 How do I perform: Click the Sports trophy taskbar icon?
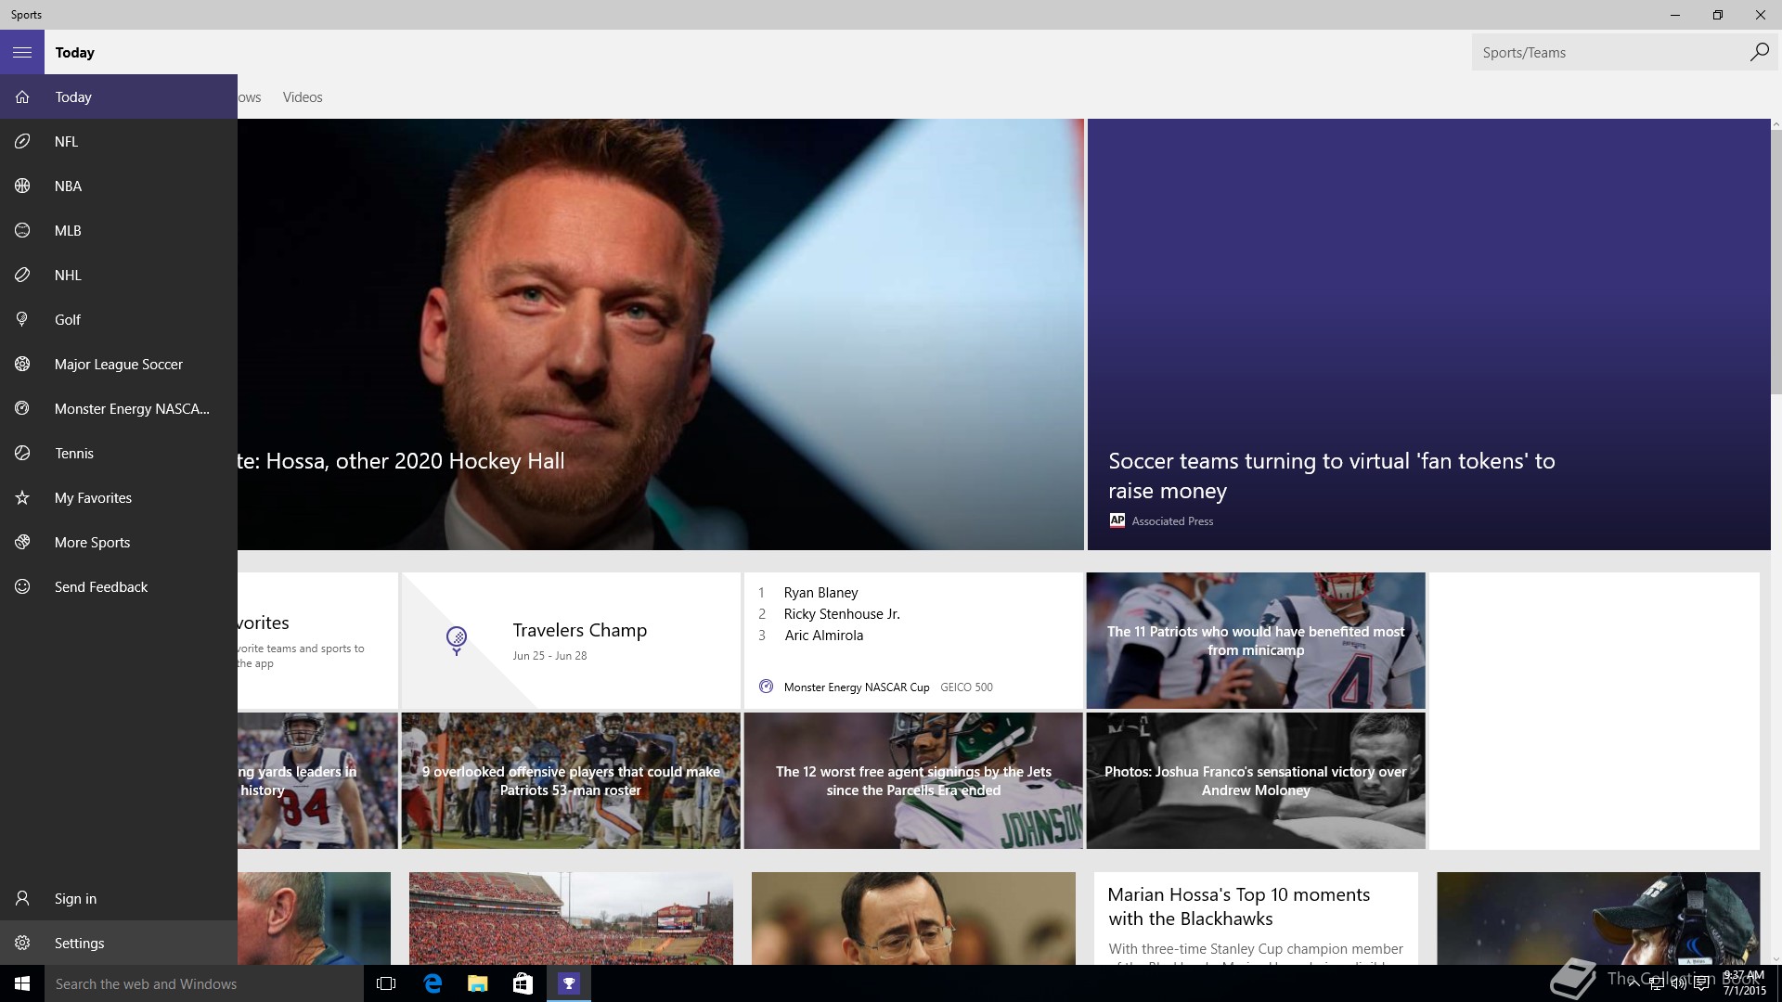click(568, 983)
